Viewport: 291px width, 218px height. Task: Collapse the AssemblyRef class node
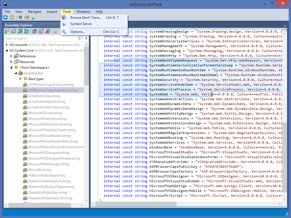pos(16,73)
